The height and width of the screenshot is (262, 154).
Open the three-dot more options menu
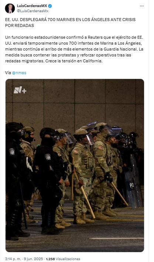[x=142, y=6]
